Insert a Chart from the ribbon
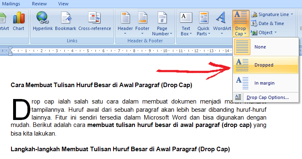The height and width of the screenshot is (159, 302). pos(18,21)
